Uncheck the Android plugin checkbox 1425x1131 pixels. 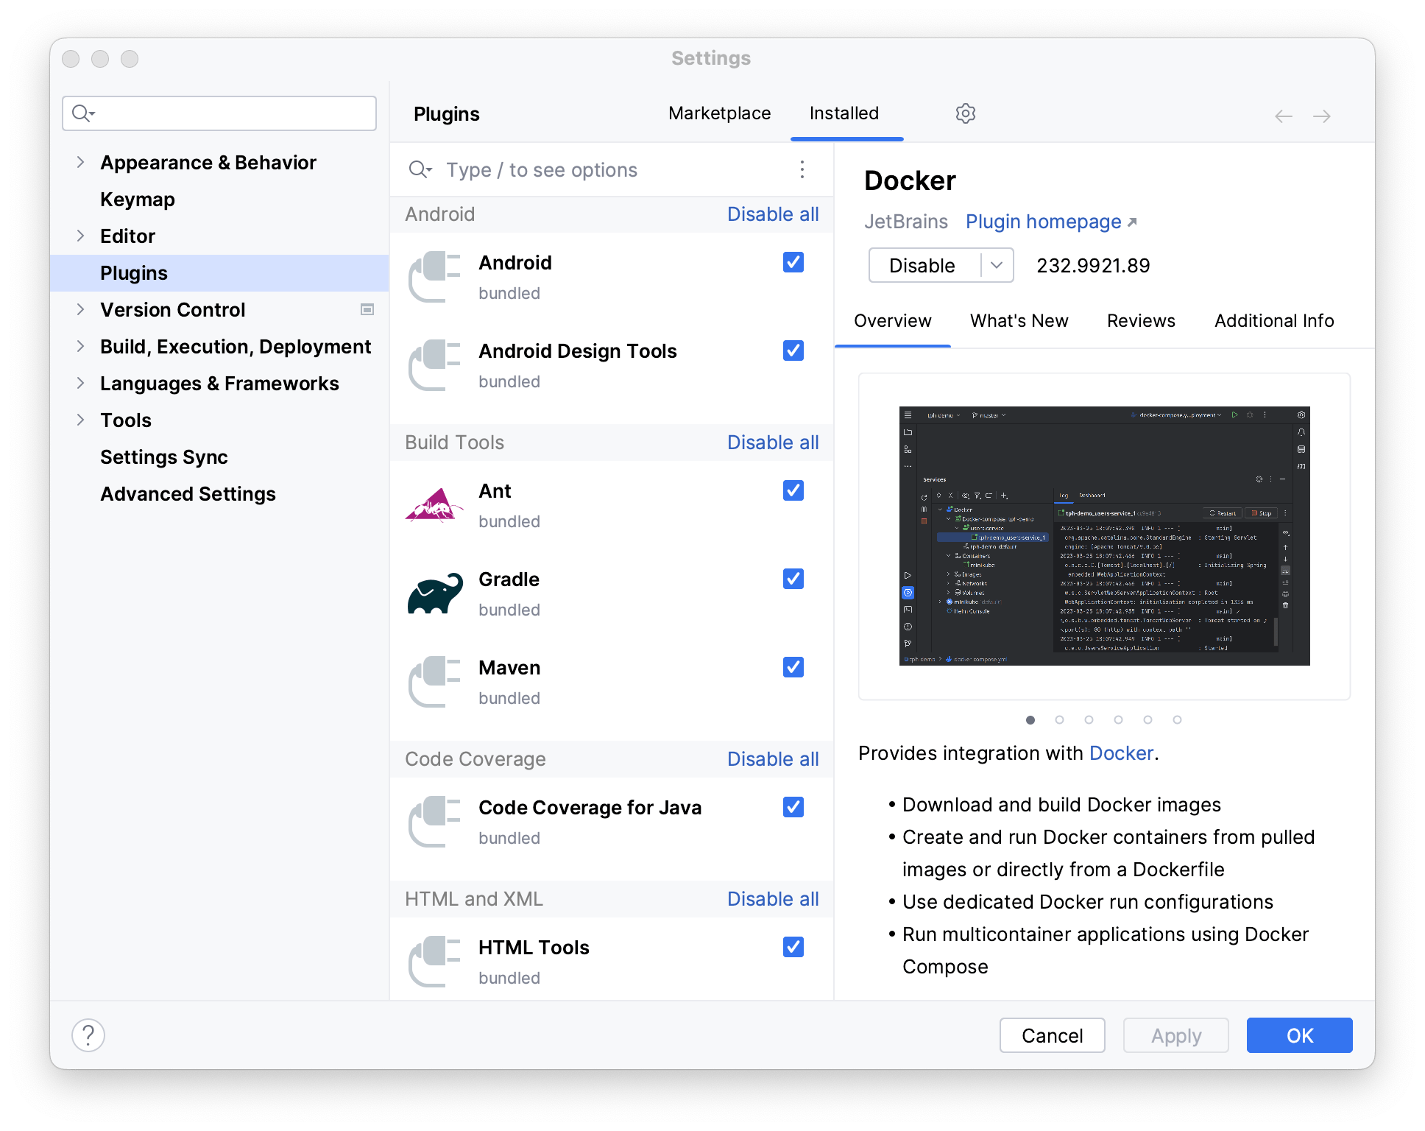(x=793, y=263)
